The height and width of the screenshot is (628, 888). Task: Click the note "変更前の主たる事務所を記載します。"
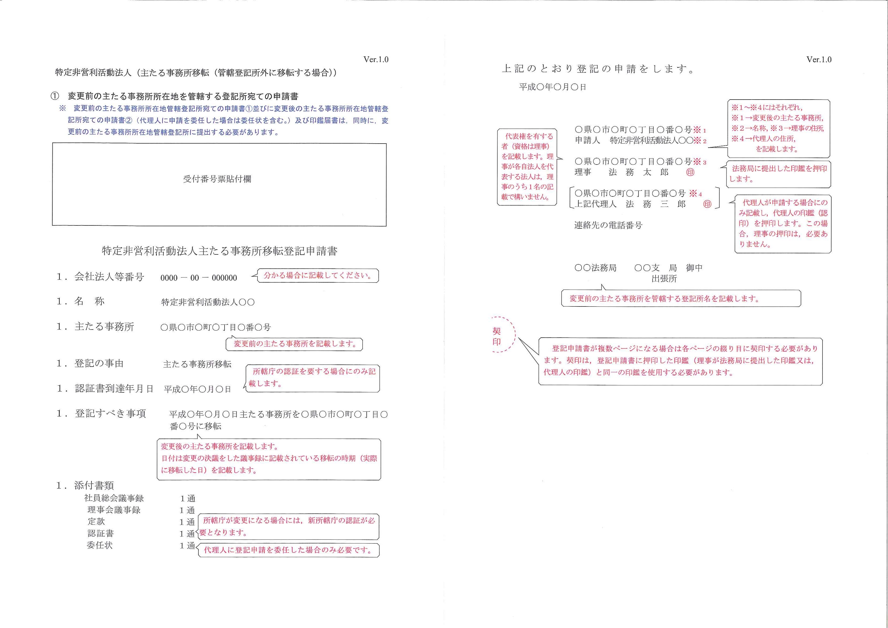(295, 344)
